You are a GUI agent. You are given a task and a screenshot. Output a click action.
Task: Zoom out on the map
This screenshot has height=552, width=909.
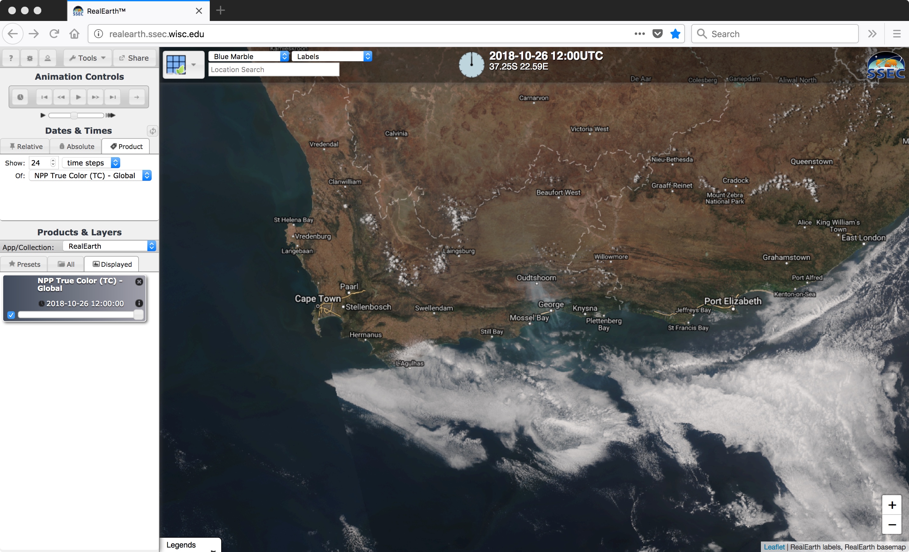point(892,524)
